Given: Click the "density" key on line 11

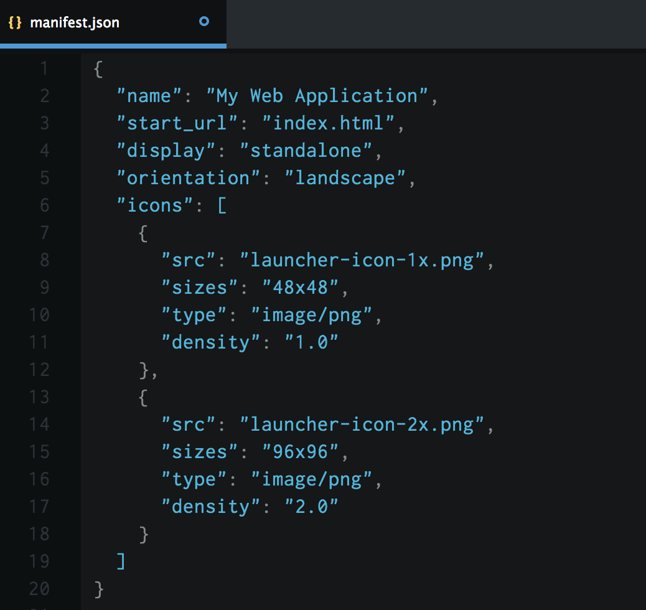Looking at the screenshot, I should point(210,342).
